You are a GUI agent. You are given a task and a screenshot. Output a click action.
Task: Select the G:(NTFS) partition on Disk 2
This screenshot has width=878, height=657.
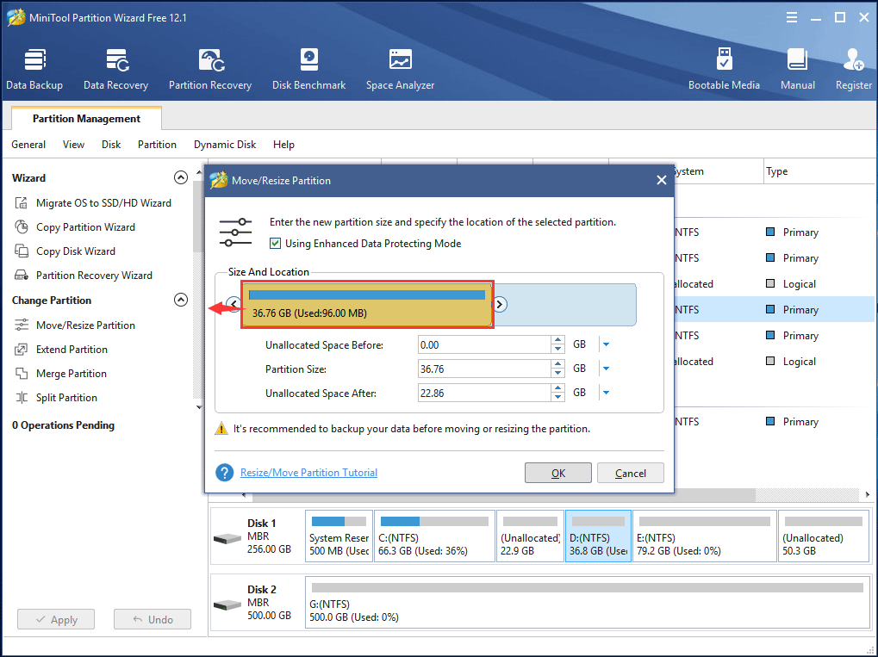[588, 603]
